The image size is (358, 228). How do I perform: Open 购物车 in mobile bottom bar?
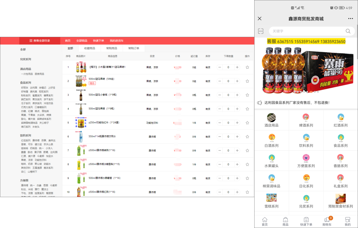click(x=327, y=222)
